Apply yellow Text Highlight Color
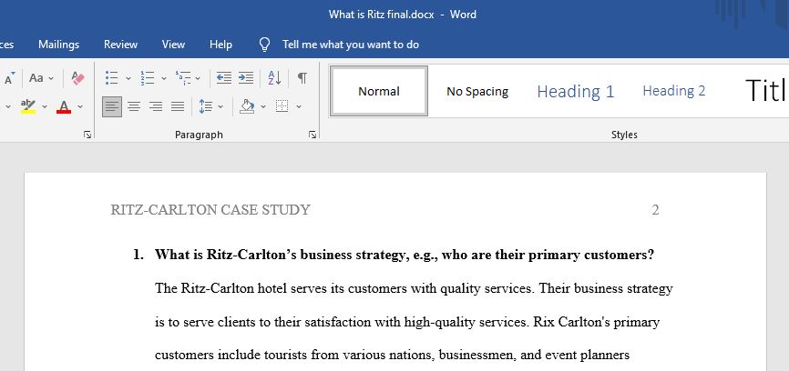 click(x=28, y=106)
